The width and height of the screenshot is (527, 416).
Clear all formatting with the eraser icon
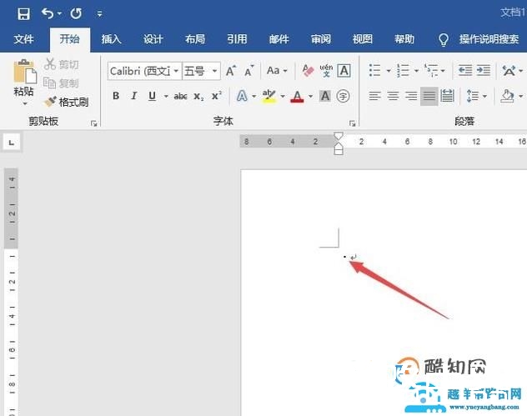coord(308,71)
